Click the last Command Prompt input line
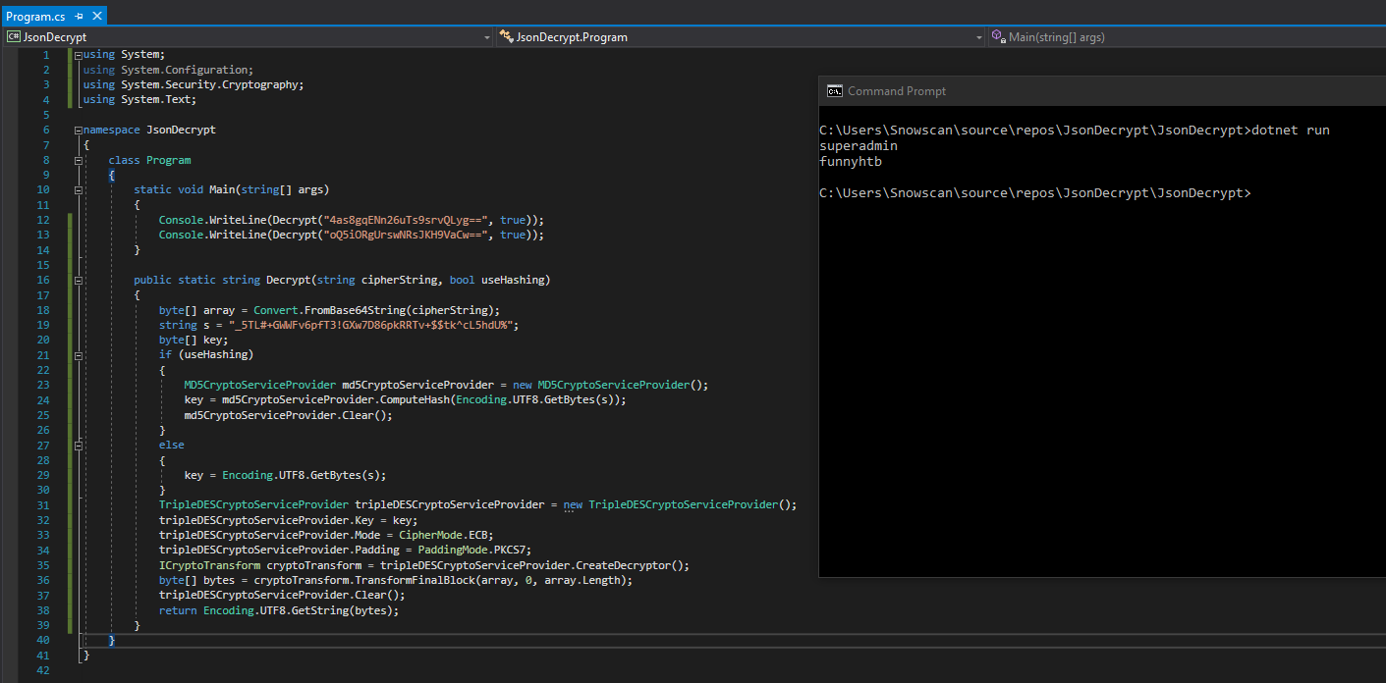Viewport: 1386px width, 683px height. 1034,193
